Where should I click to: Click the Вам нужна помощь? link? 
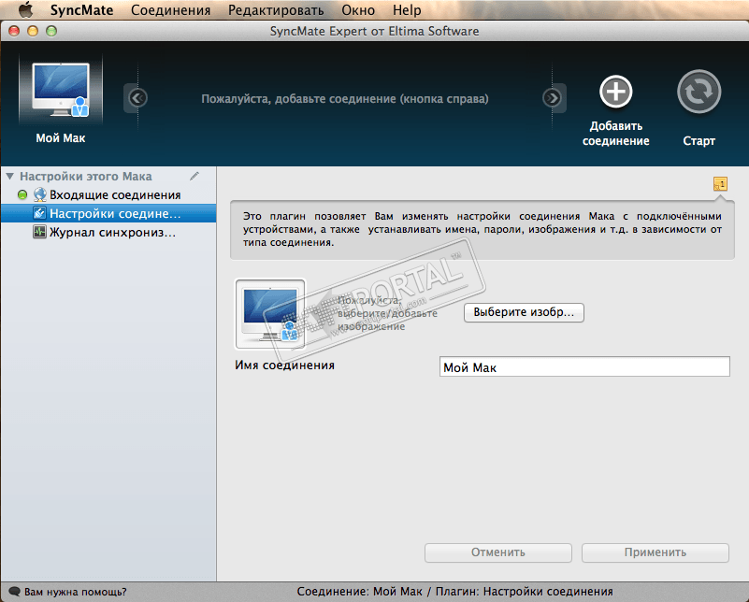76,592
